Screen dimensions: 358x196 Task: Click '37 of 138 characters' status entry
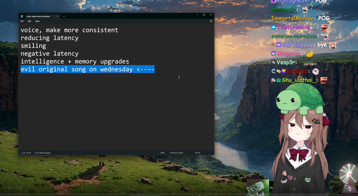43,153
